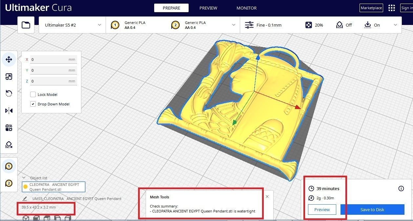Expand the material configuration chevron

pos(234,25)
